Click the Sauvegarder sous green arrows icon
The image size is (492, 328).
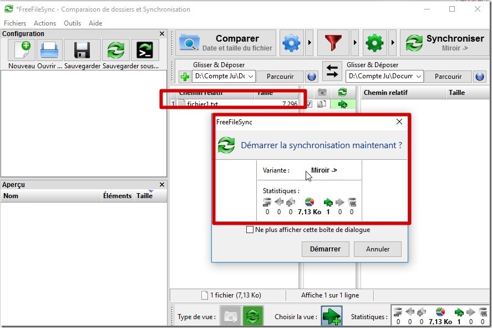coord(116,50)
